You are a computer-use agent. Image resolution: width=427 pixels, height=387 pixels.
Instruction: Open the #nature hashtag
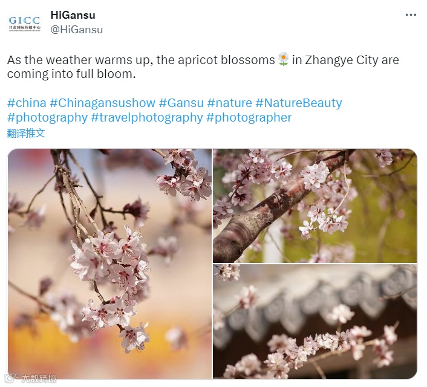coord(230,103)
